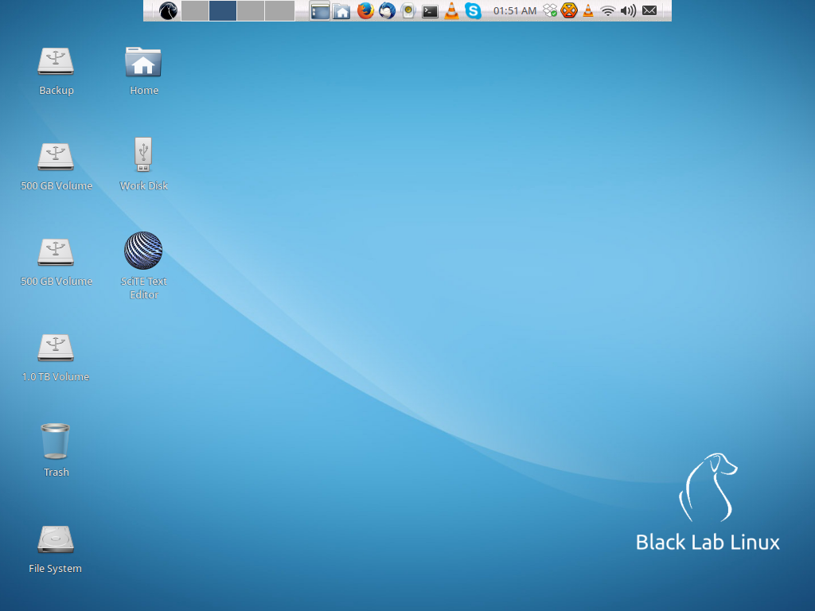Image resolution: width=815 pixels, height=611 pixels.
Task: Open the 1.0 TB Volume icon
Action: point(56,348)
